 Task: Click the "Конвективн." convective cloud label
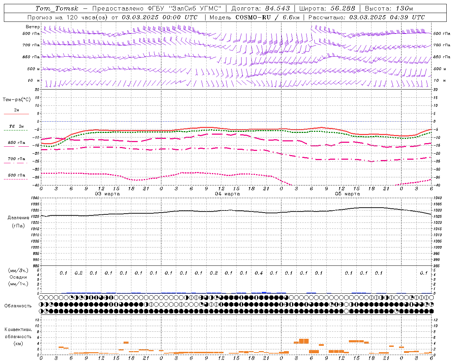[x=18, y=330]
